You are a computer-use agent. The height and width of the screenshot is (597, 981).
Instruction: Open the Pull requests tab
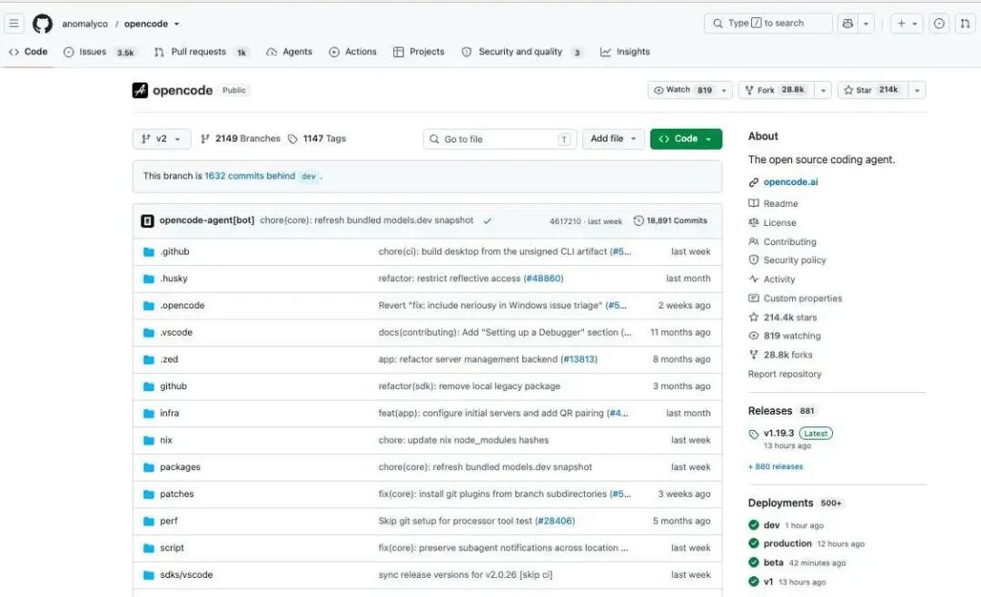pyautogui.click(x=200, y=52)
